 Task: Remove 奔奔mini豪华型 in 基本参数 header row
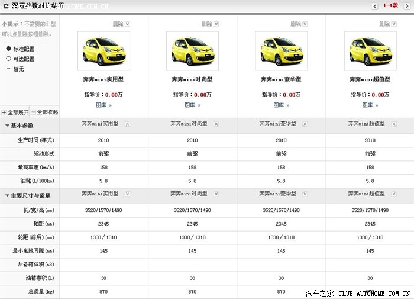pos(305,124)
